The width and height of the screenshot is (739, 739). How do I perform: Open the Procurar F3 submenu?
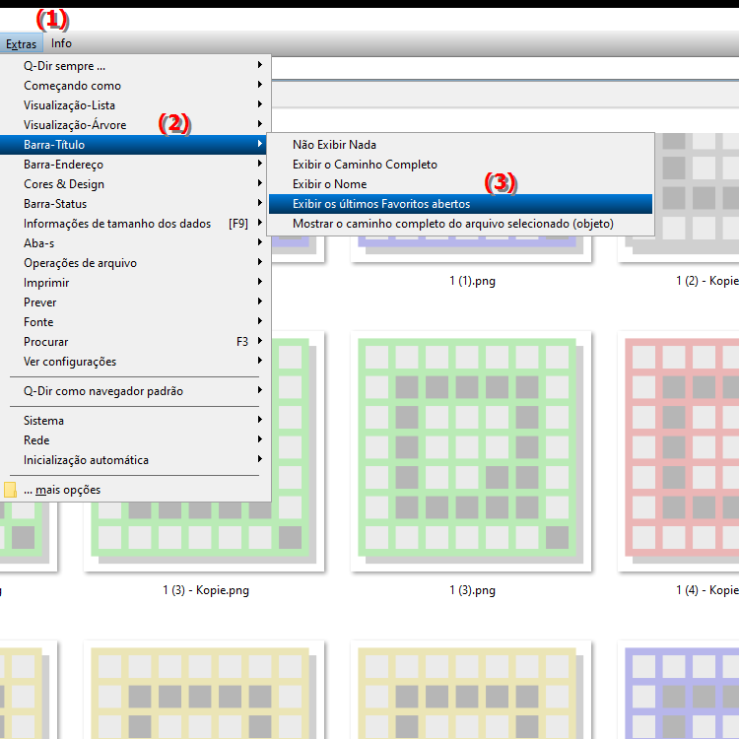[135, 342]
